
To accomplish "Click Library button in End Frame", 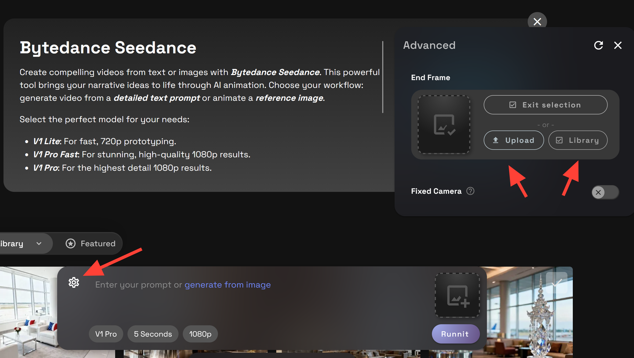I will (578, 140).
